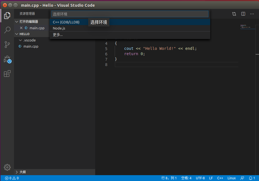The image size is (259, 181).
Task: Collapse the .vscode folder
Action: [x=20, y=40]
